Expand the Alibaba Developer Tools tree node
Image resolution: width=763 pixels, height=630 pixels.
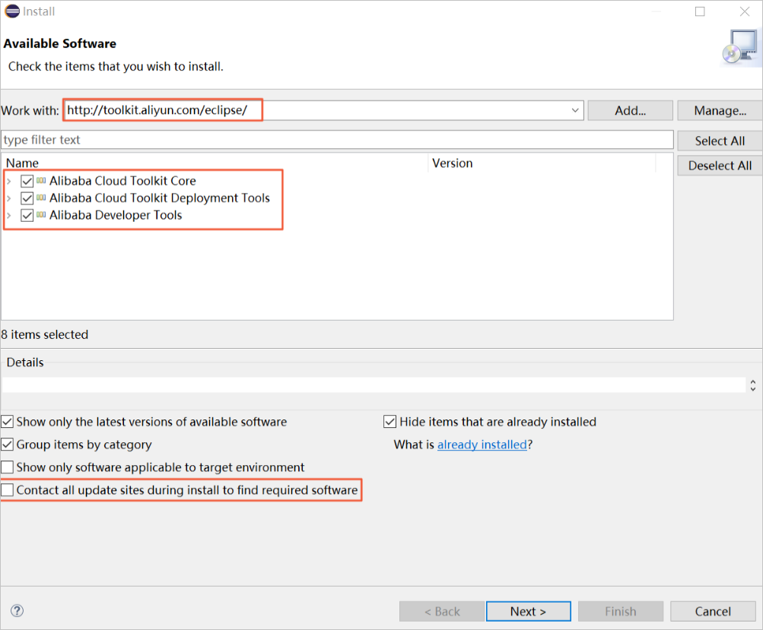[9, 215]
